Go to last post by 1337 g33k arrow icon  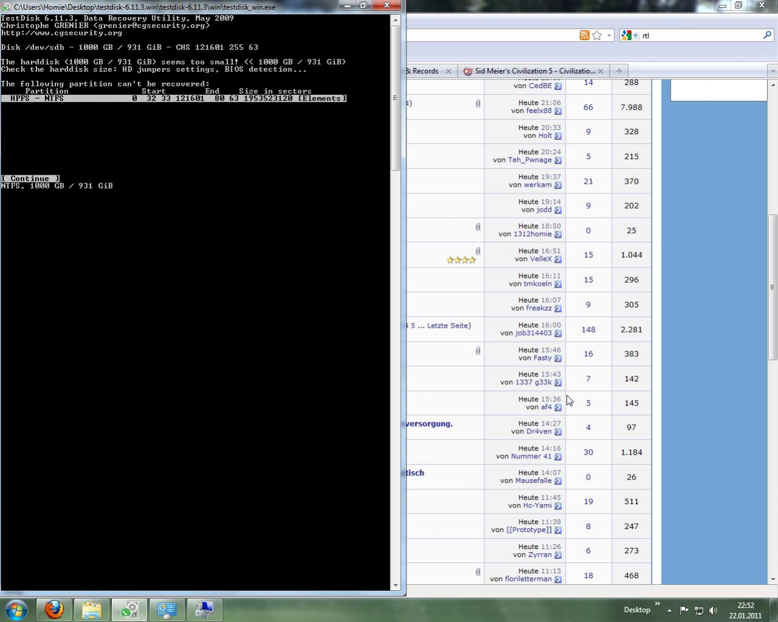pos(558,382)
